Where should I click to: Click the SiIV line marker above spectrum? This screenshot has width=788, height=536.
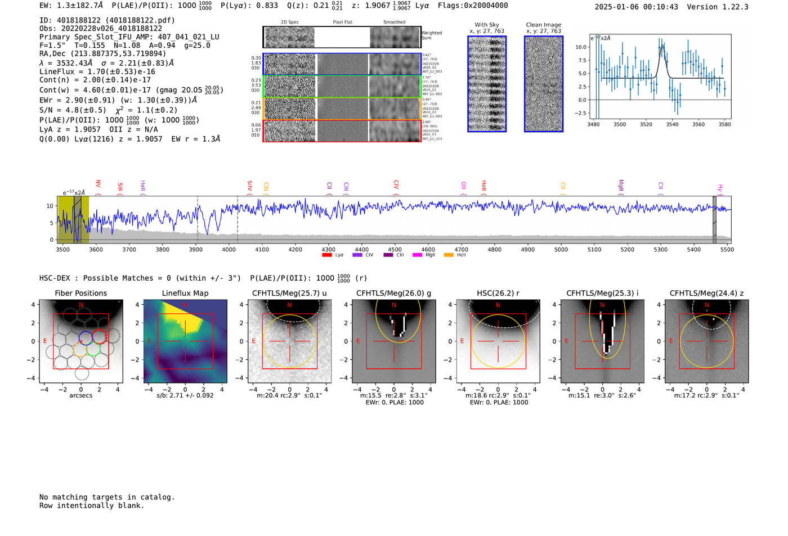click(250, 187)
